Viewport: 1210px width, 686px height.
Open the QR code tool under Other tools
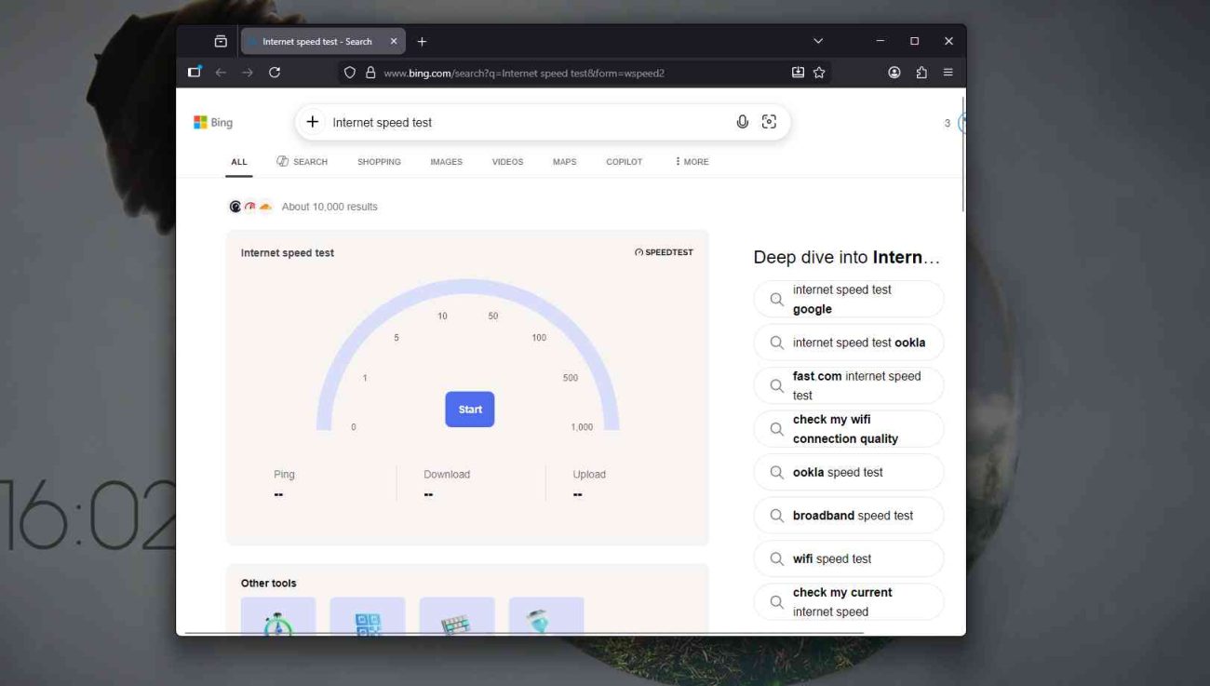point(368,616)
